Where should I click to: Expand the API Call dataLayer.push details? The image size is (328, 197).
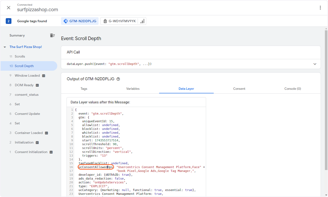[315, 64]
